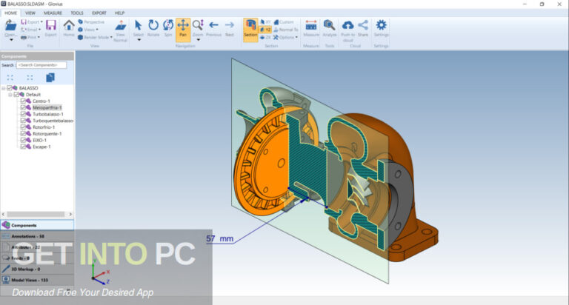This screenshot has width=569, height=305.
Task: Activate the Rotate tool
Action: tap(153, 25)
